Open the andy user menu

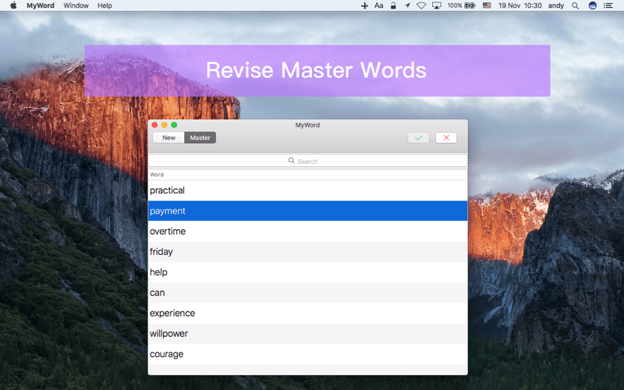coord(556,5)
